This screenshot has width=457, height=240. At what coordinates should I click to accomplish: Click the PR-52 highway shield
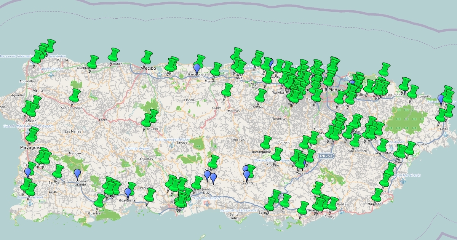(326, 156)
